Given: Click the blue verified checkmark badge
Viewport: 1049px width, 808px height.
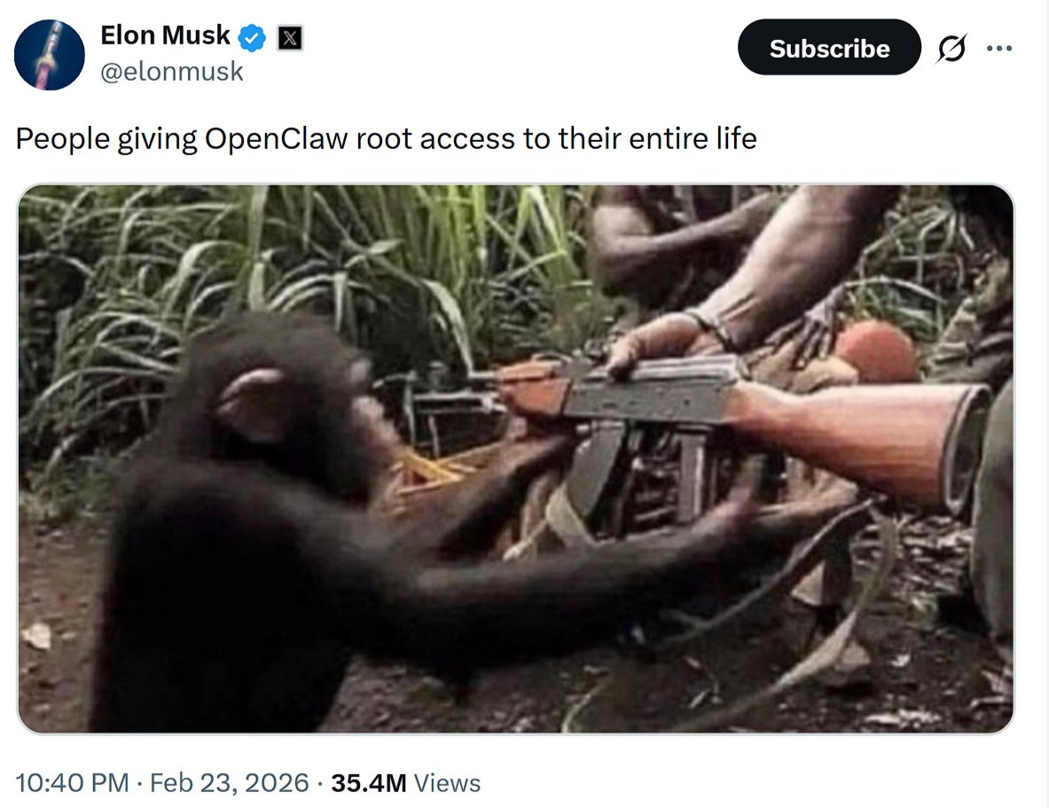Looking at the screenshot, I should coord(252,37).
